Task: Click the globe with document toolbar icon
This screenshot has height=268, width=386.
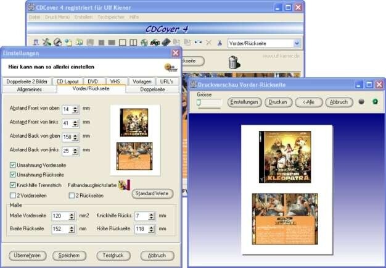Action: click(x=68, y=43)
